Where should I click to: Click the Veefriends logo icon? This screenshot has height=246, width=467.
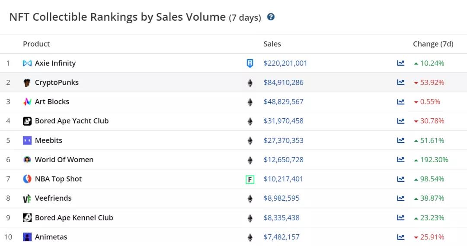pos(27,199)
